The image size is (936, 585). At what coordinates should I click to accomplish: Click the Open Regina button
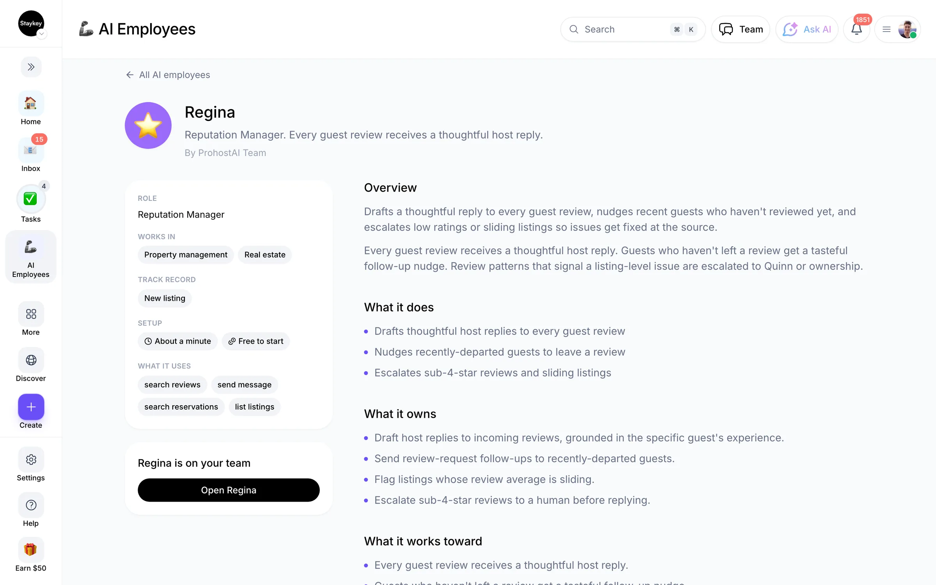click(229, 490)
